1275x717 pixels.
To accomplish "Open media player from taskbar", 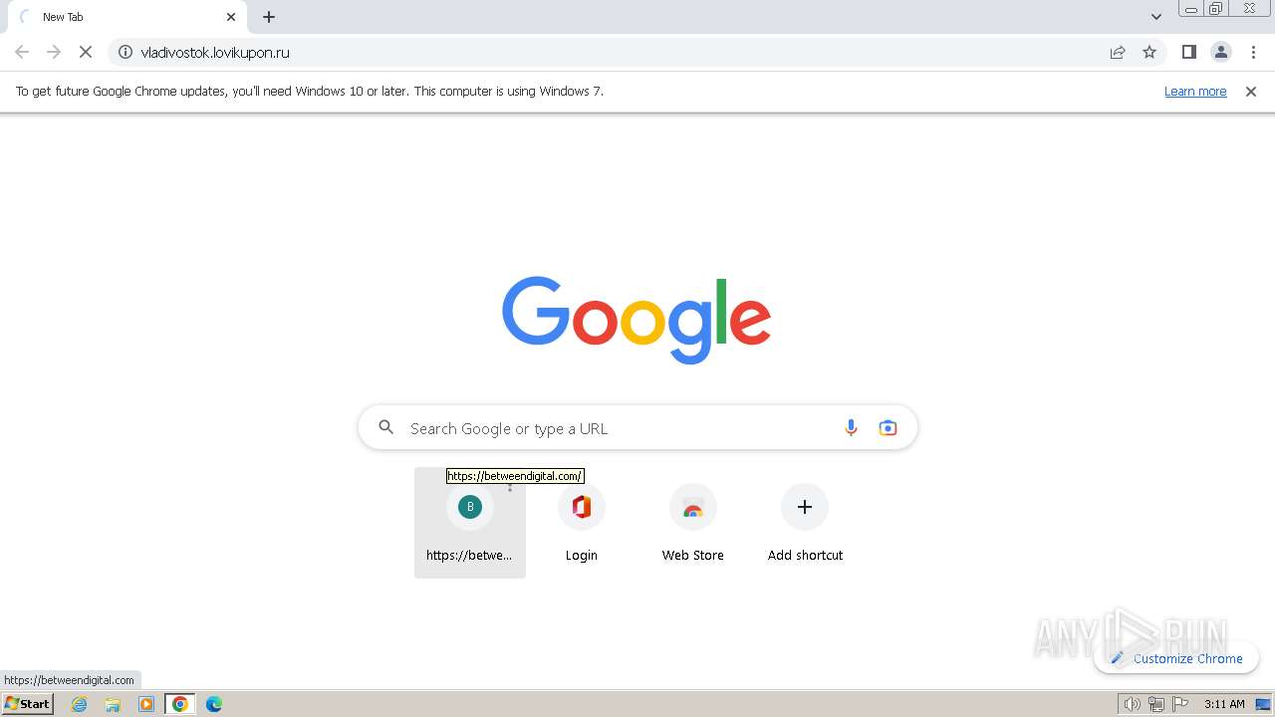I will pyautogui.click(x=146, y=704).
